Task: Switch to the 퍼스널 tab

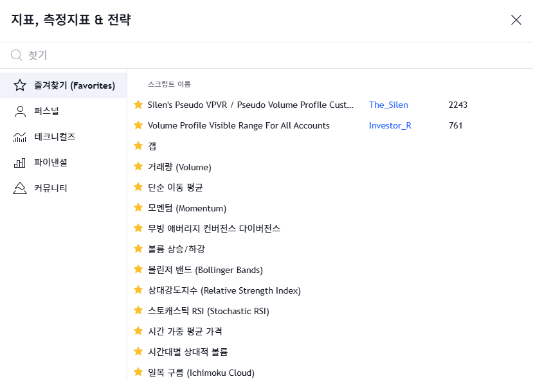Action: pos(46,111)
